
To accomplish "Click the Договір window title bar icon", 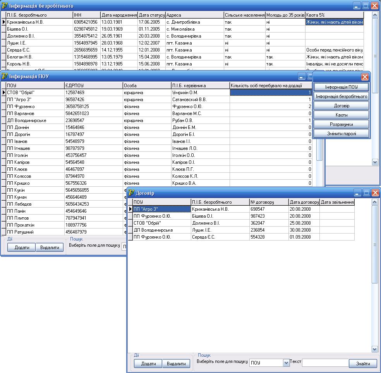I will (131, 193).
